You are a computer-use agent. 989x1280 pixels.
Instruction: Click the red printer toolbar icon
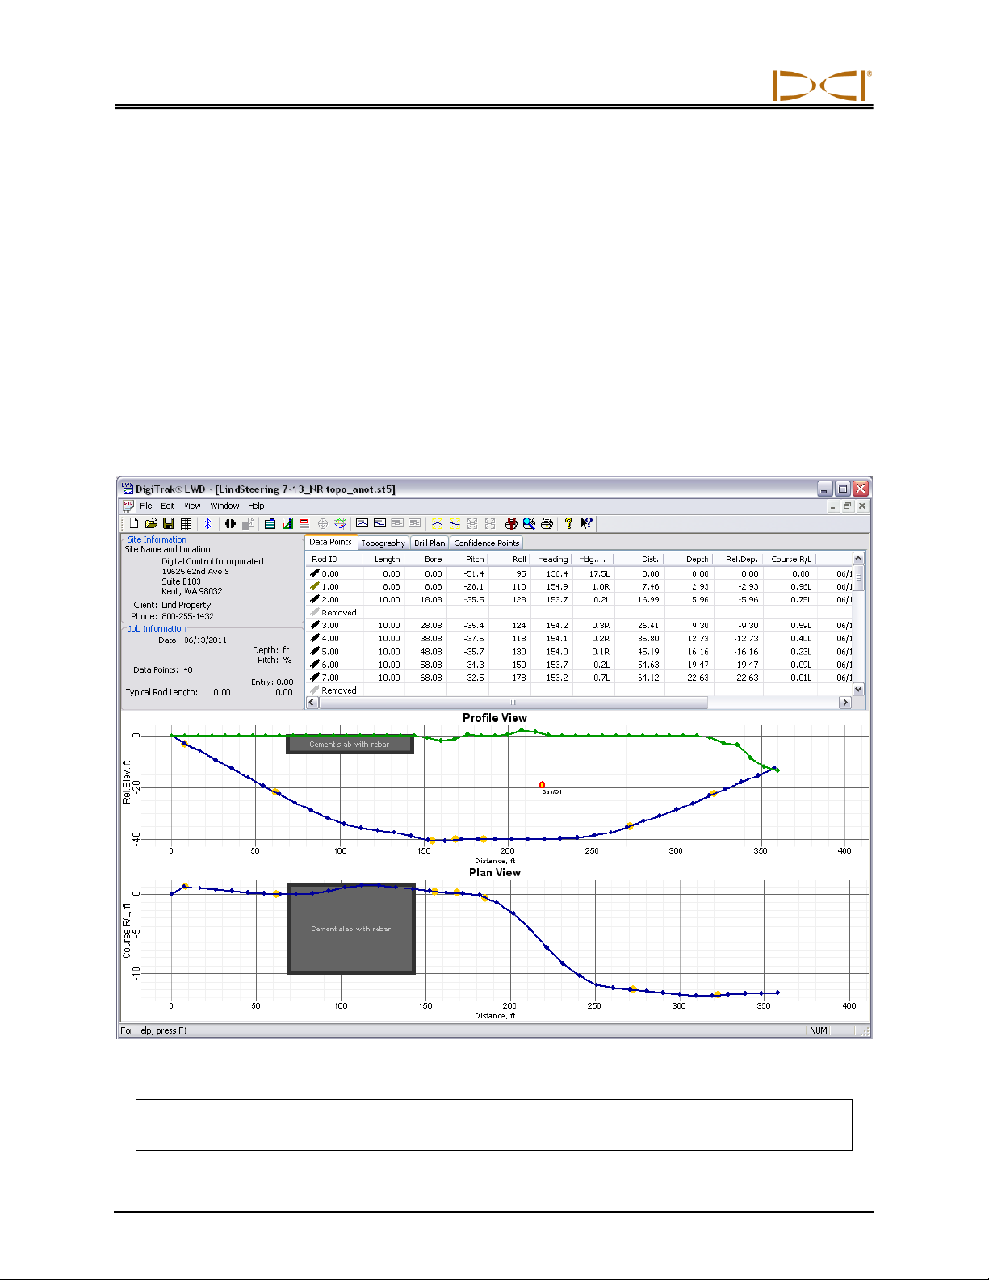(x=511, y=523)
